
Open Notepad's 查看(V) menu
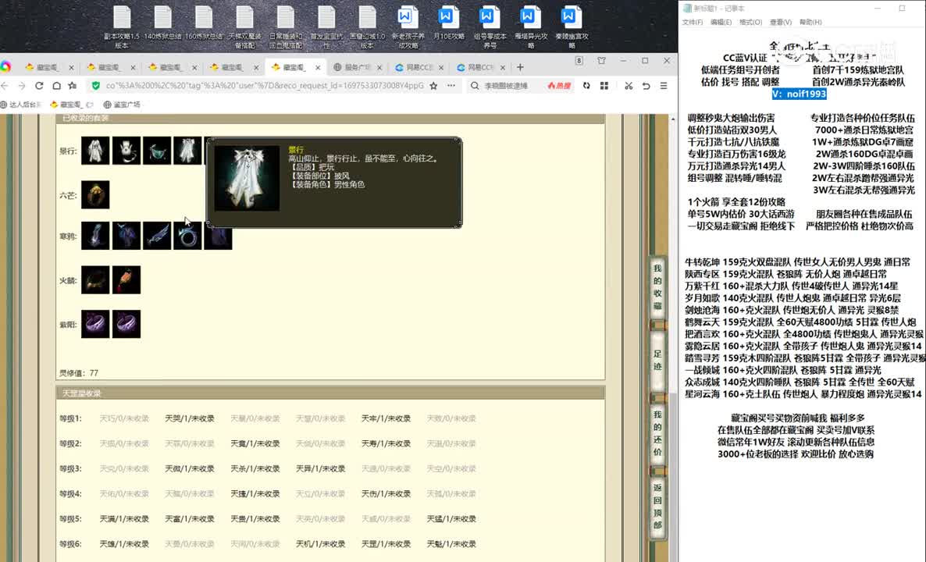click(780, 22)
